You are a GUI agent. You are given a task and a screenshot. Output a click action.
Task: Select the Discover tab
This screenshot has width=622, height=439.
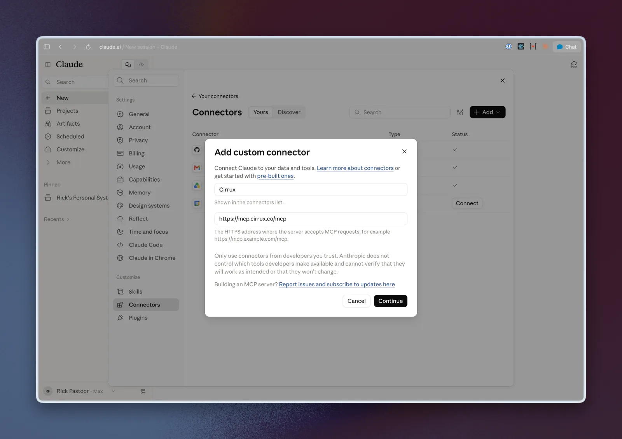289,112
